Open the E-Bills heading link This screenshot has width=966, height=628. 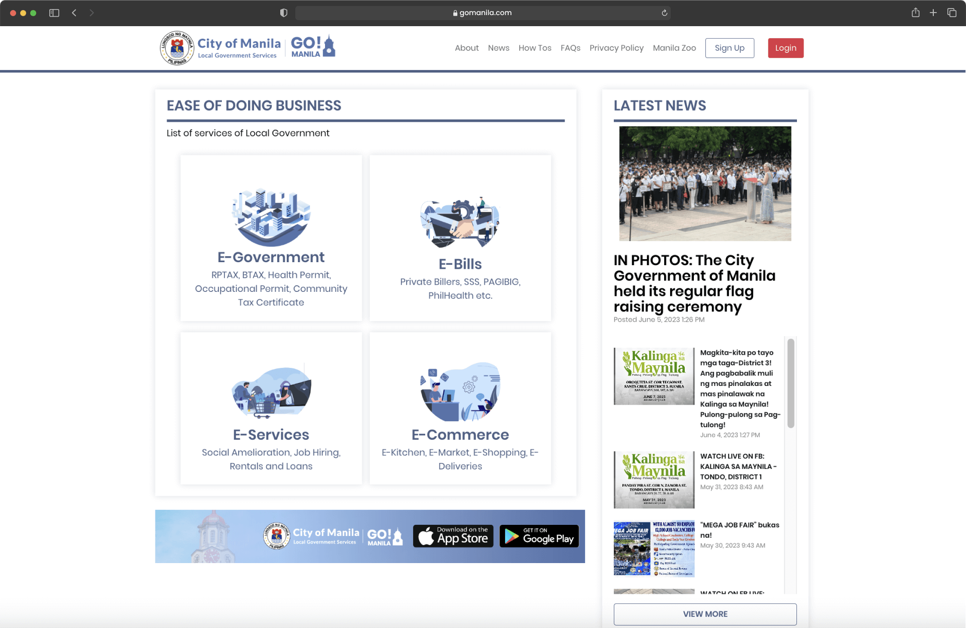point(460,264)
